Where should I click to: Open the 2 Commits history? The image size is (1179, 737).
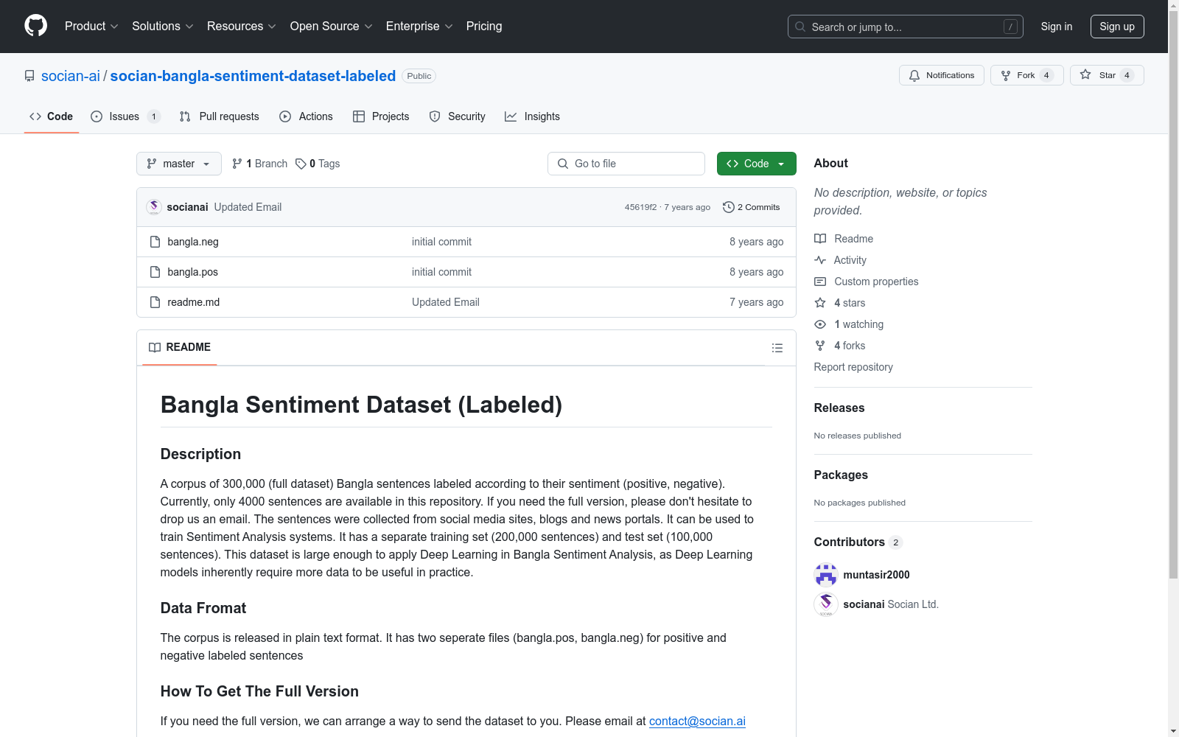752,207
